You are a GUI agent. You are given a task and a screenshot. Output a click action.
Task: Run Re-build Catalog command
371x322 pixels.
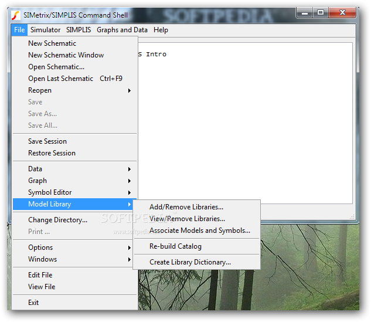(196, 246)
